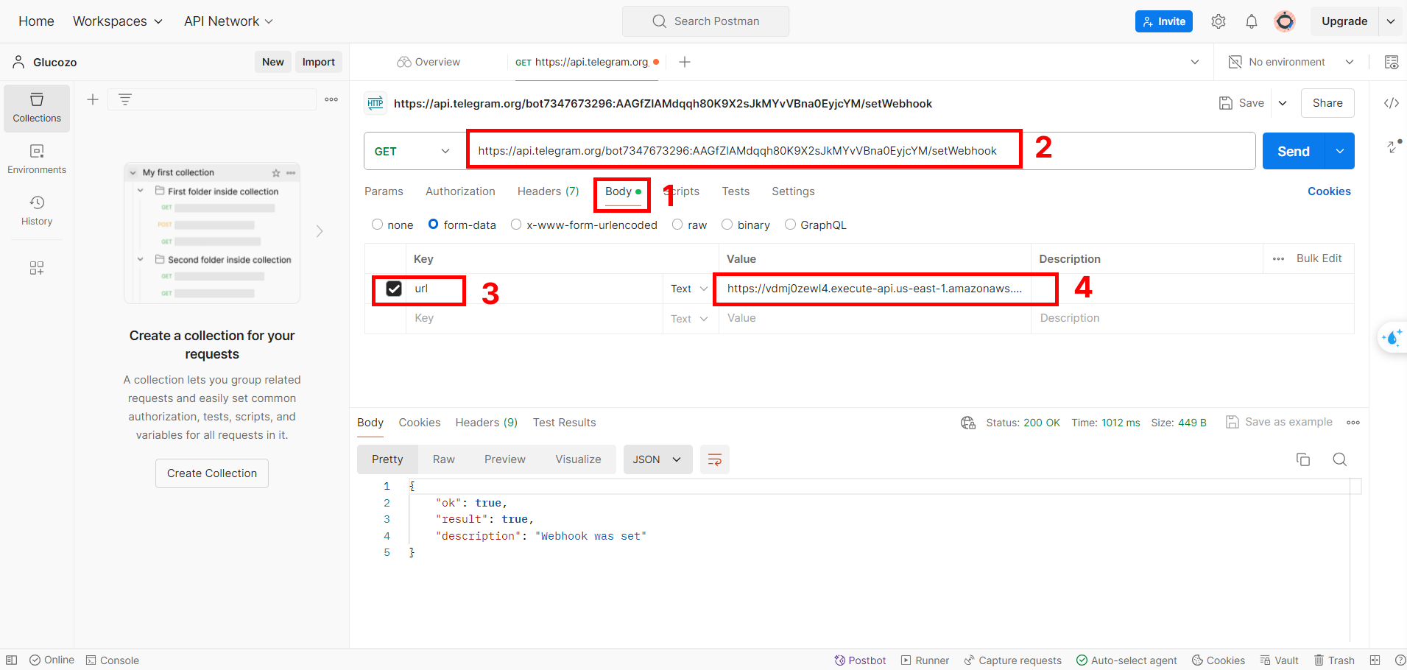
Task: Open Environments sidebar panel
Action: pyautogui.click(x=37, y=160)
